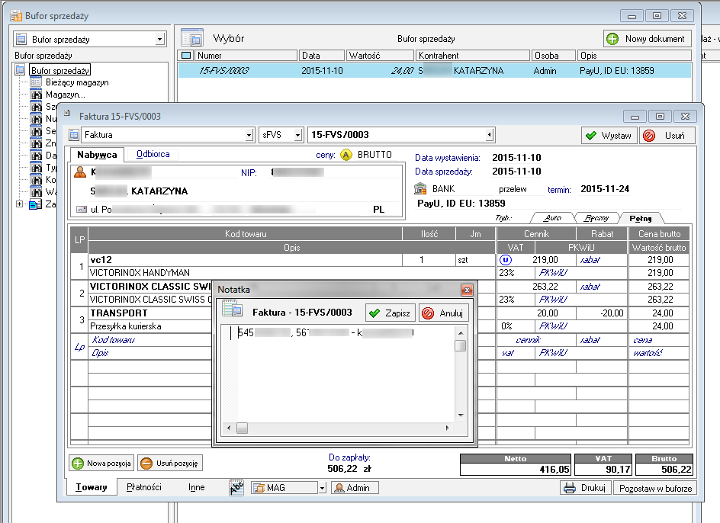This screenshot has height=523, width=720.
Task: Click the rabat link in vc12 row
Action: click(x=590, y=260)
